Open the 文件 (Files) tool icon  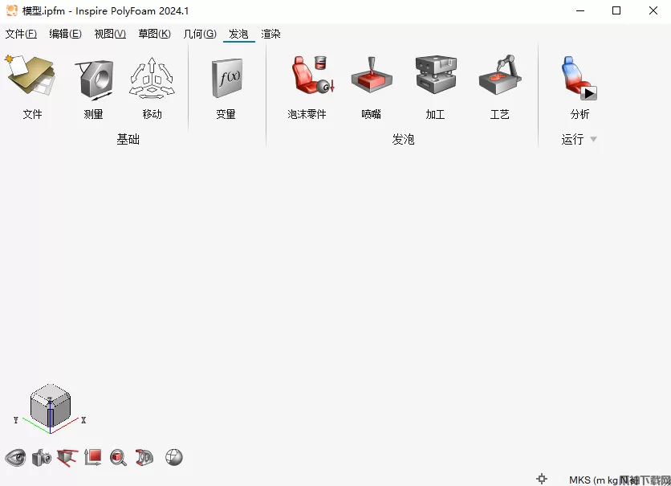pyautogui.click(x=31, y=76)
